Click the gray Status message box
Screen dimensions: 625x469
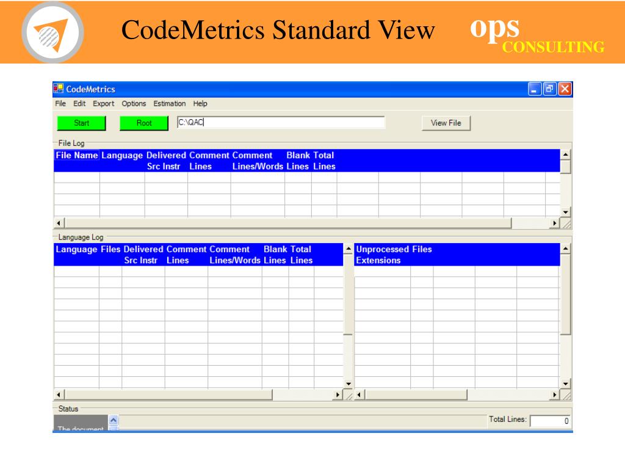click(81, 423)
